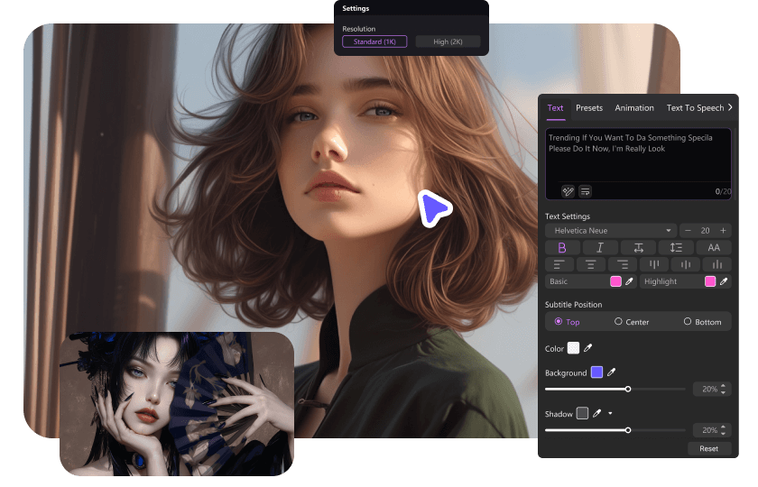Pick Background color with eyedropper

pos(611,372)
